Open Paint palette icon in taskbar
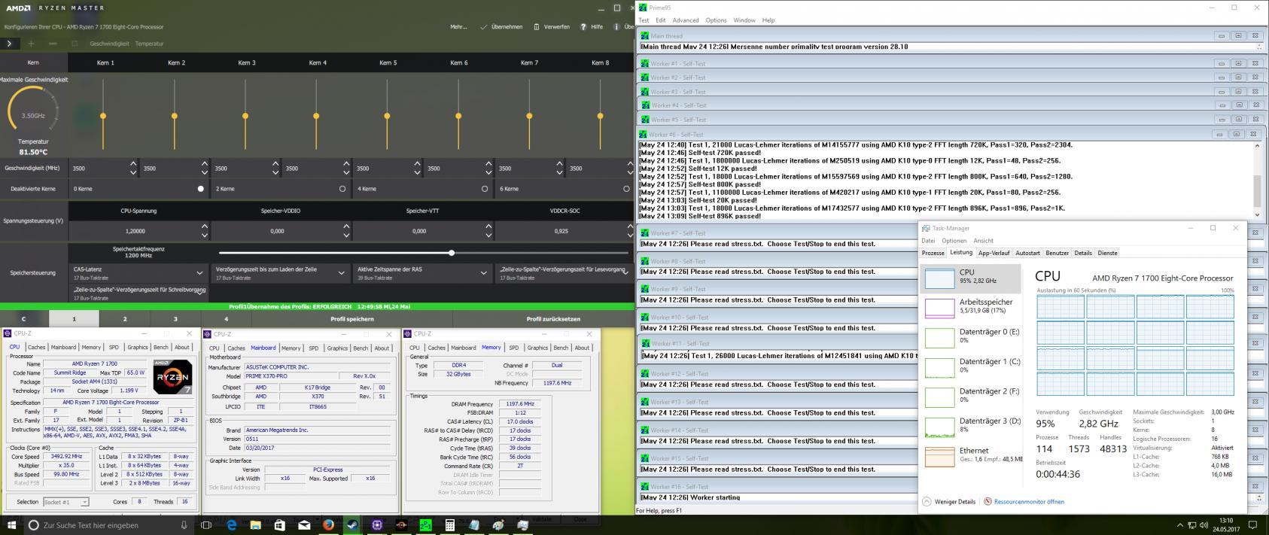Viewport: 1269px width, 535px height. pyautogui.click(x=498, y=524)
